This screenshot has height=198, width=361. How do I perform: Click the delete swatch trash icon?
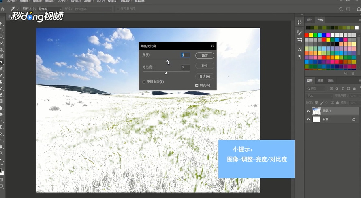pyautogui.click(x=353, y=73)
